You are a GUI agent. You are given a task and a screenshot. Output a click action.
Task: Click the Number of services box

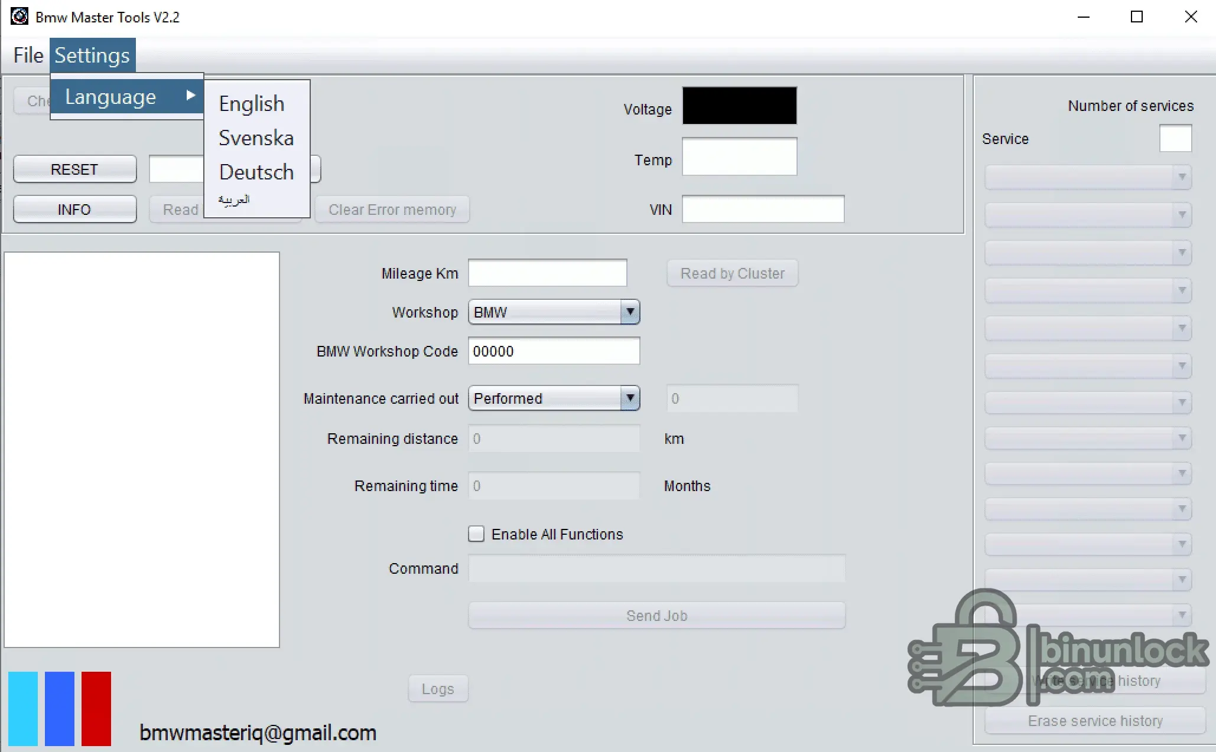point(1176,138)
